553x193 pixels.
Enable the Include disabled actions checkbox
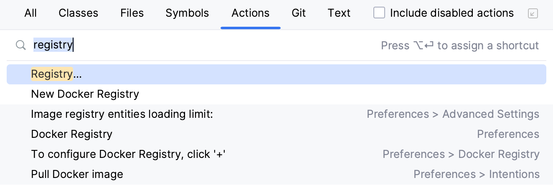[379, 13]
